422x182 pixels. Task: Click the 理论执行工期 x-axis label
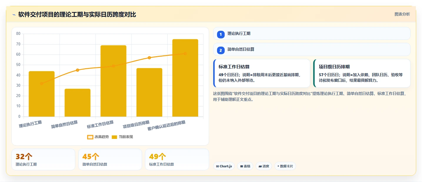pyautogui.click(x=30, y=124)
